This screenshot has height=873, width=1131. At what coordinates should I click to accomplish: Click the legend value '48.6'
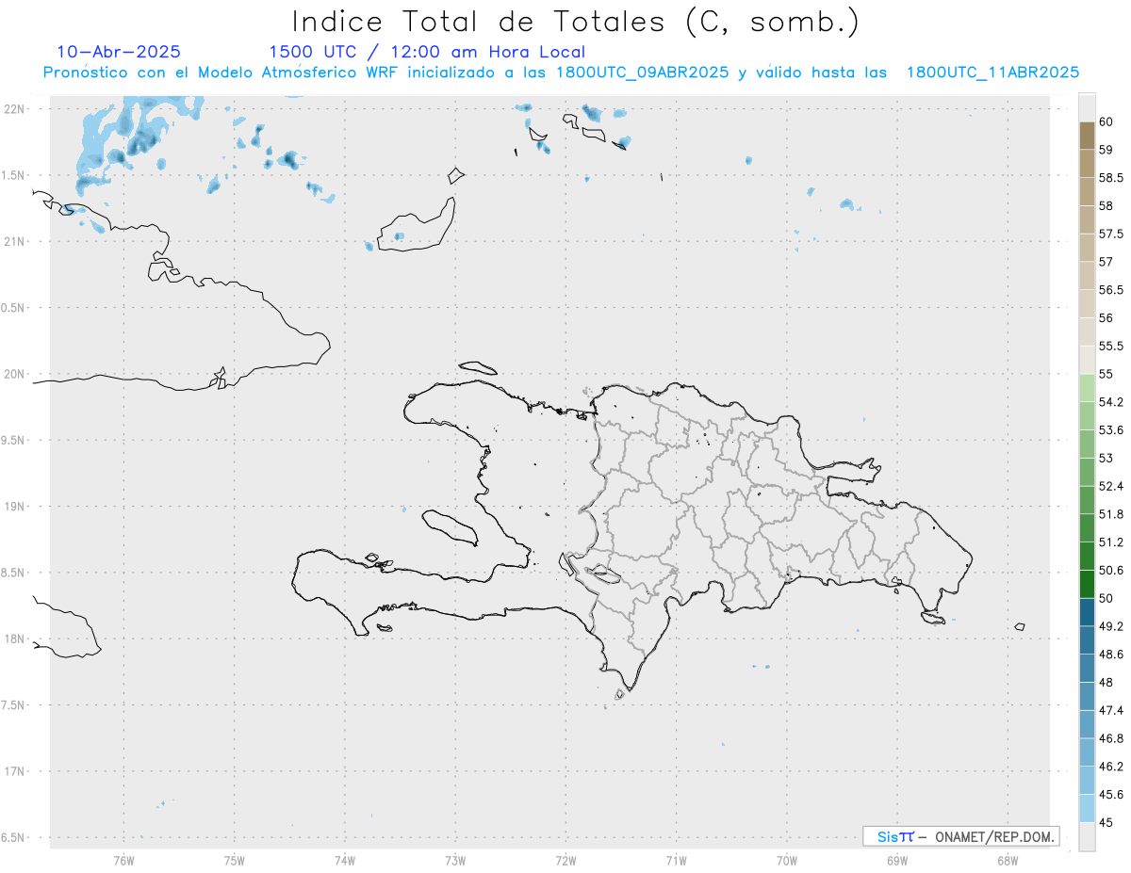coord(1111,654)
